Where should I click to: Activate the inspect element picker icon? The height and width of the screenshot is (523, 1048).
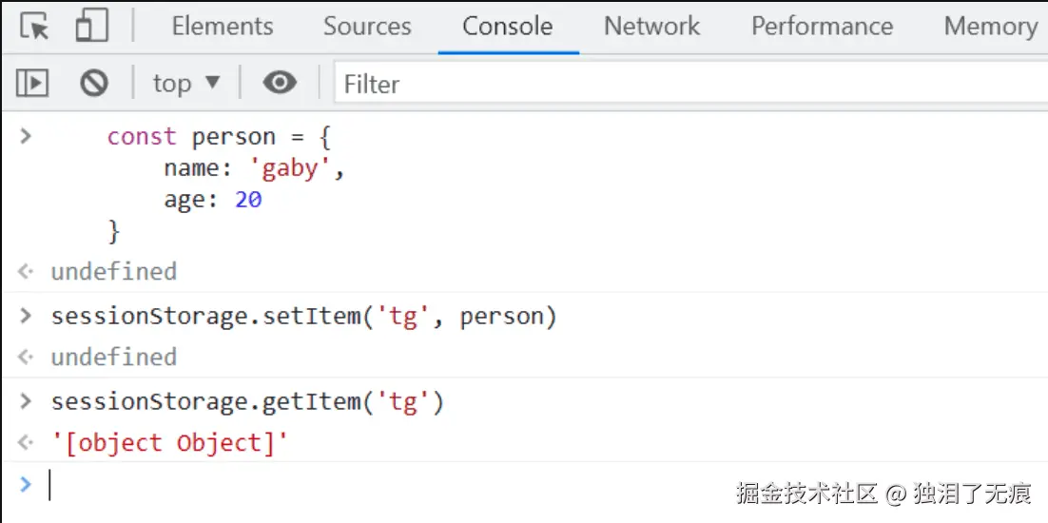click(x=34, y=27)
